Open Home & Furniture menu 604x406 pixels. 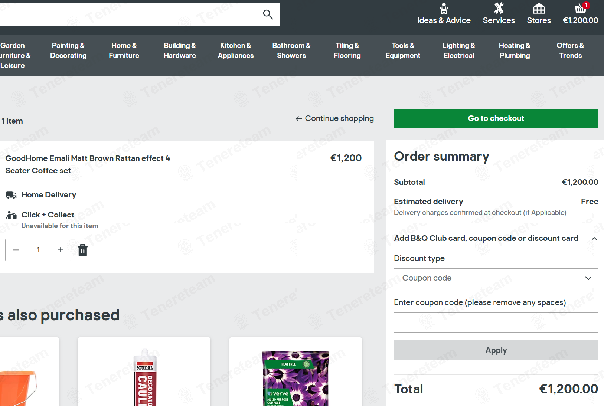124,50
